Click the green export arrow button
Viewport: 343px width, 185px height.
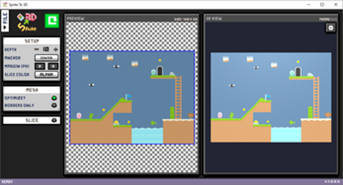click(x=52, y=21)
